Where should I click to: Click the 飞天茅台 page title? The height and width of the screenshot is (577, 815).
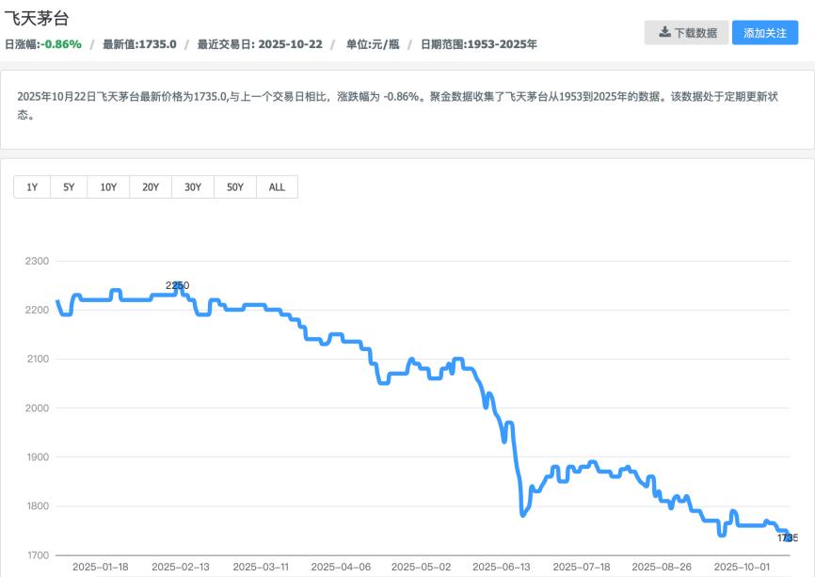38,17
